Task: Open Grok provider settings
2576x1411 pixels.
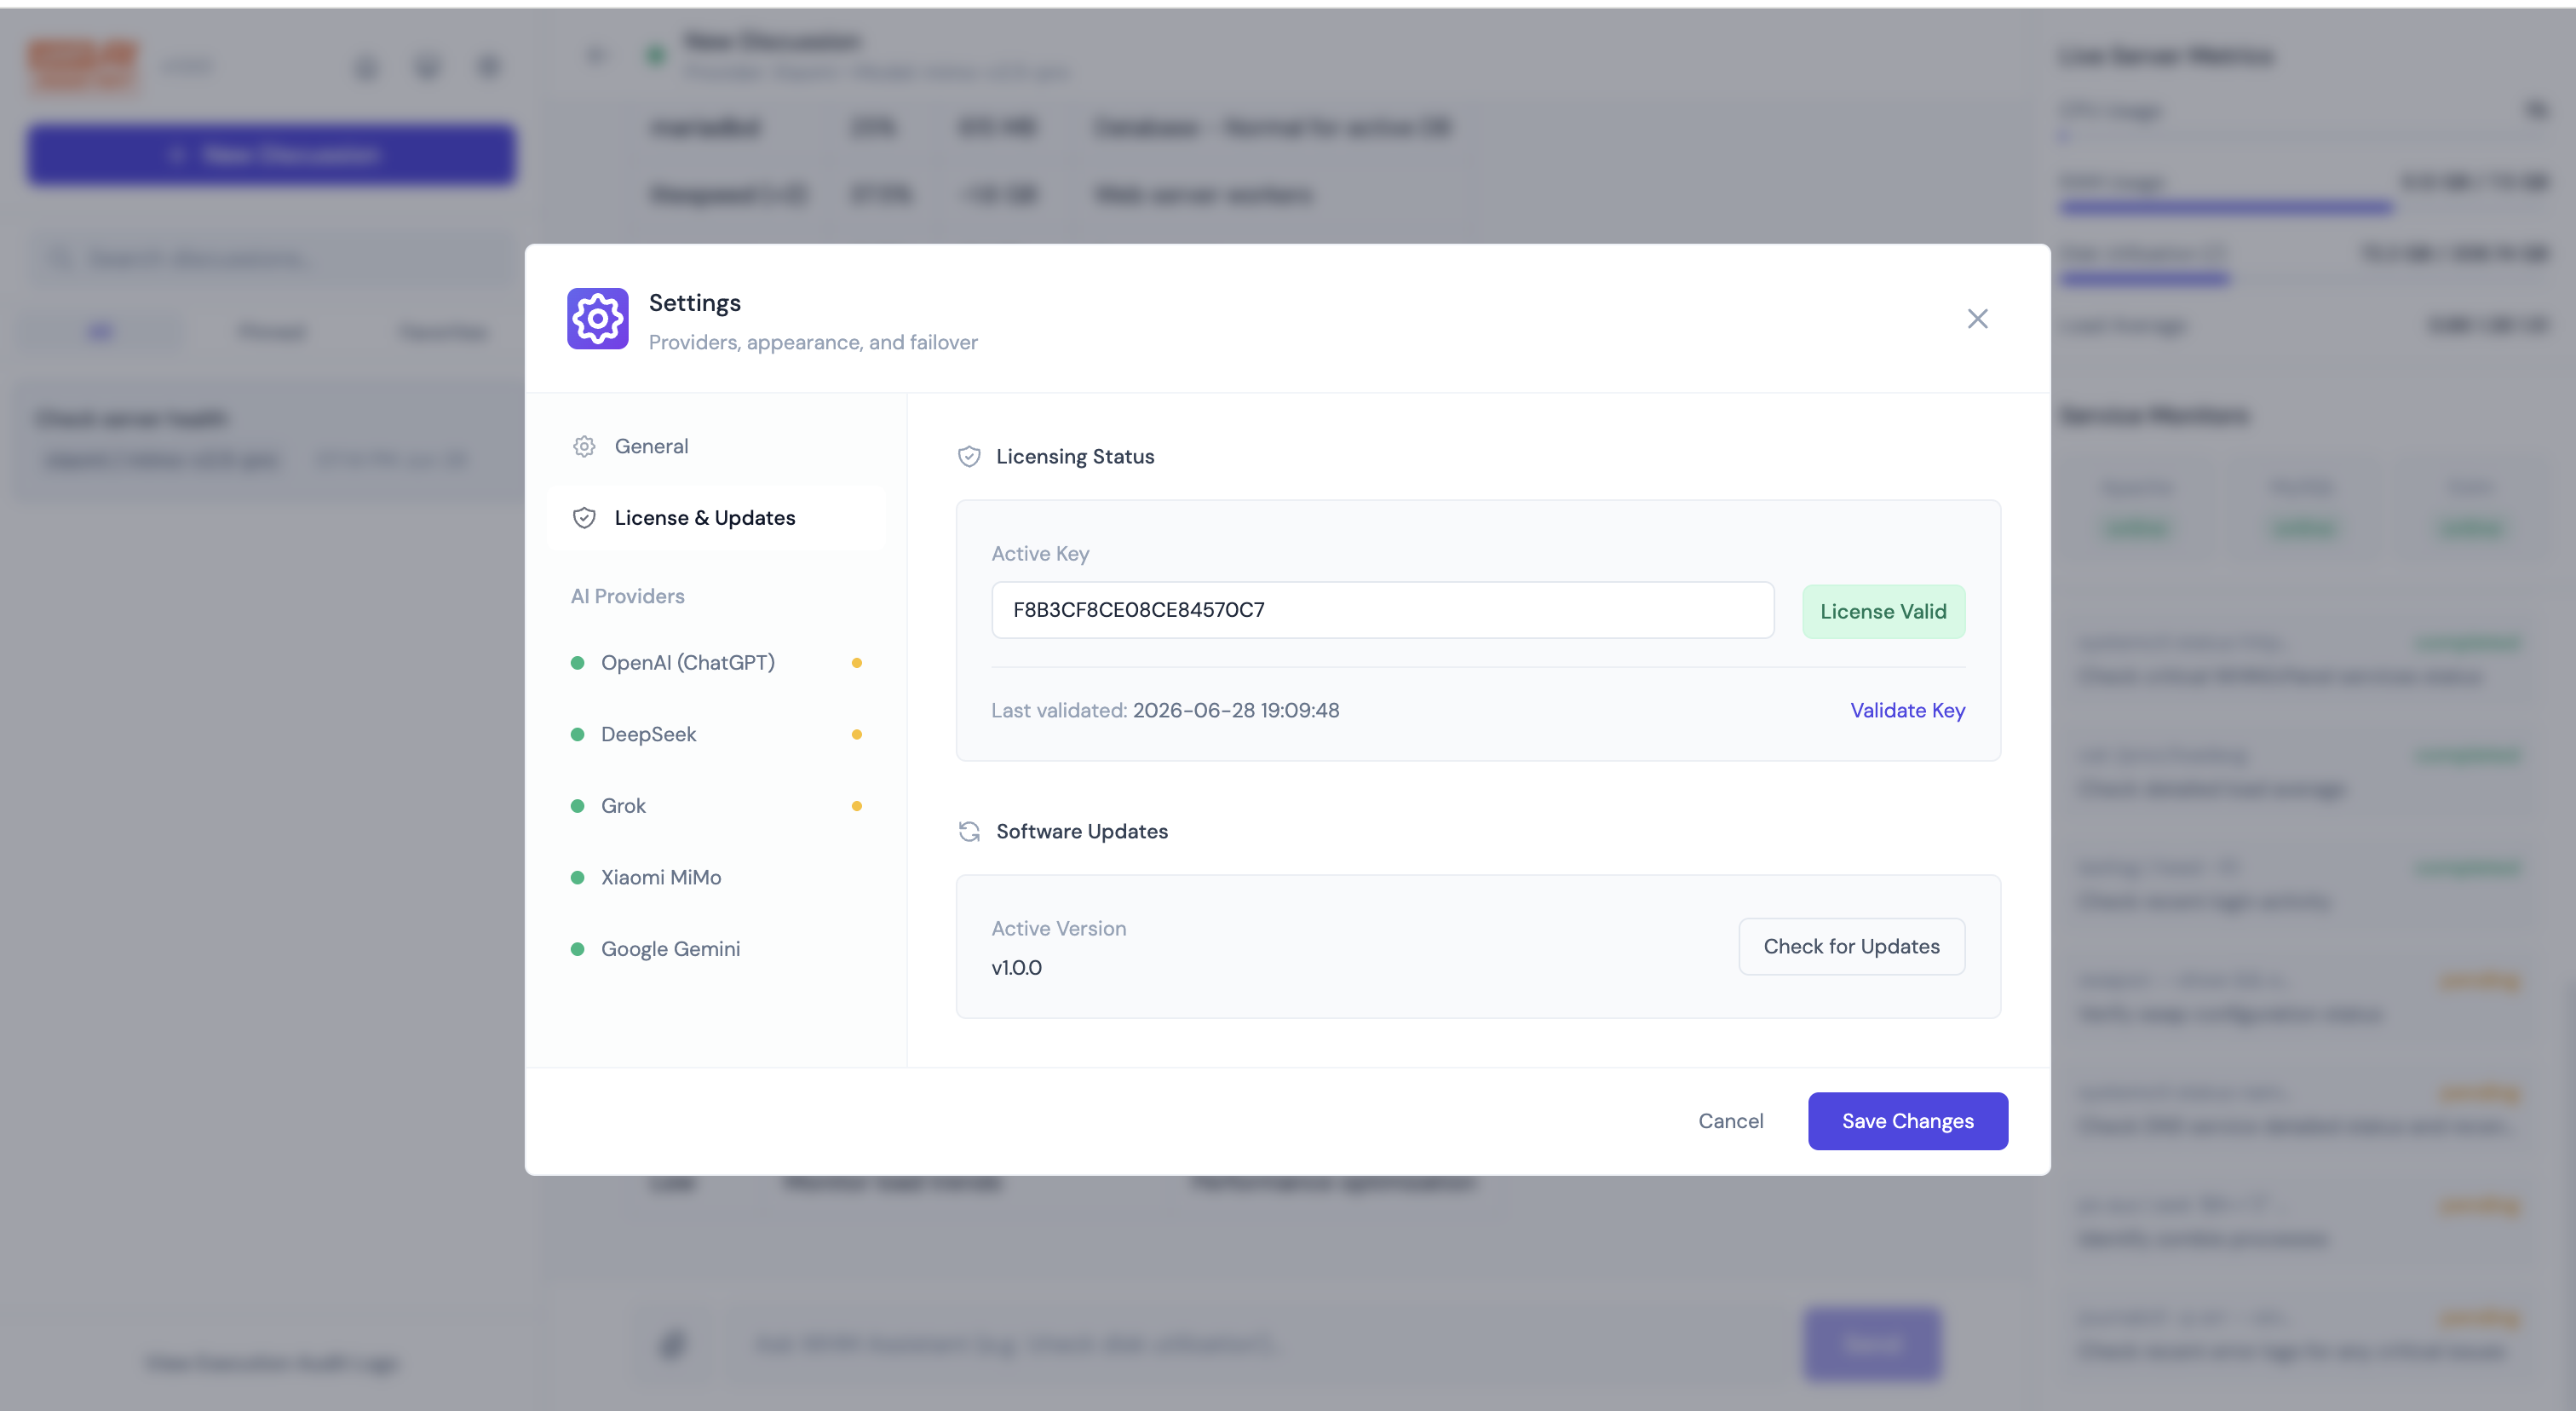Action: [716, 806]
